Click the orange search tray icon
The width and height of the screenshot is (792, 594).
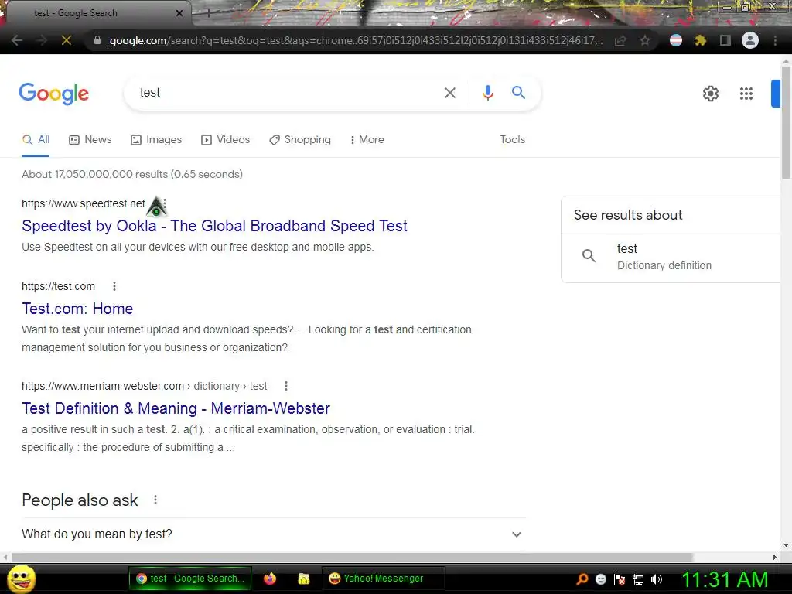(x=582, y=579)
